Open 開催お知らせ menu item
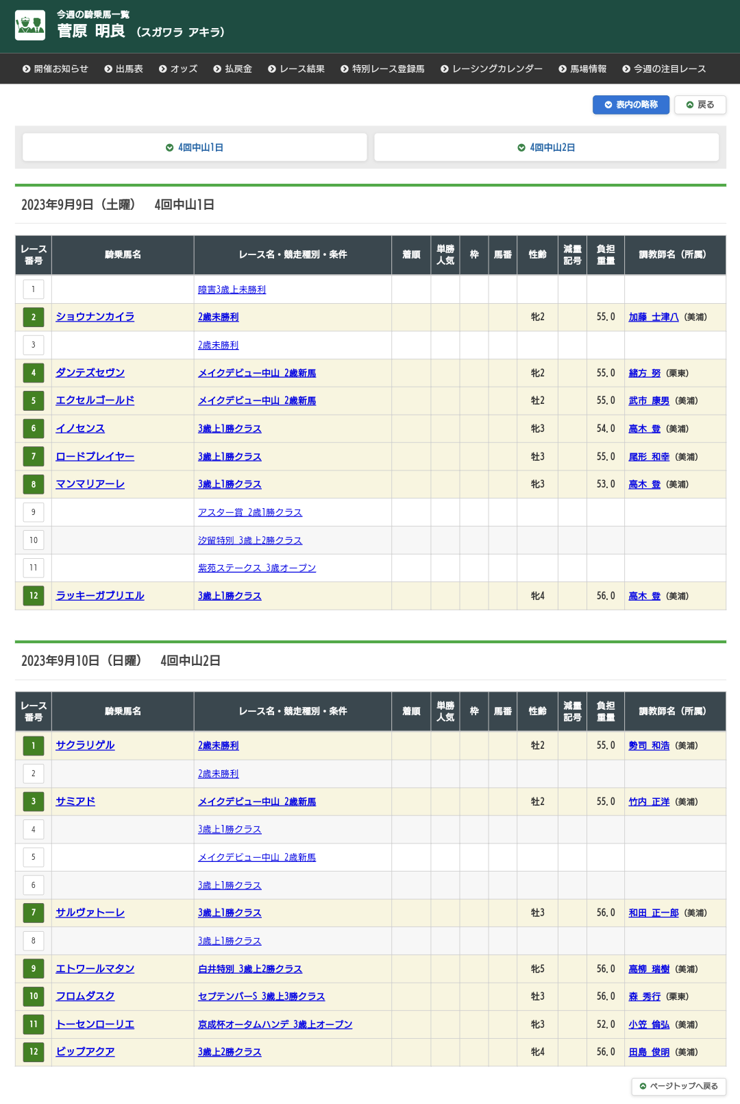The image size is (740, 1104). pos(55,69)
